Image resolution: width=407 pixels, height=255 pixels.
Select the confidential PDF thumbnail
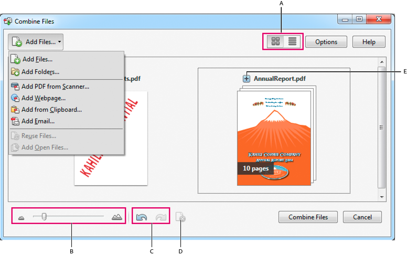click(111, 138)
